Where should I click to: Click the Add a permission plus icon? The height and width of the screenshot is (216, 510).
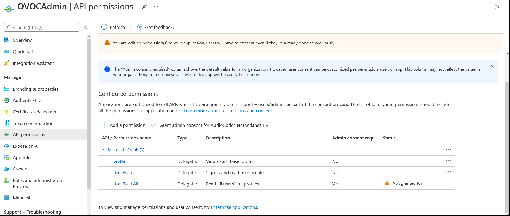[104, 125]
